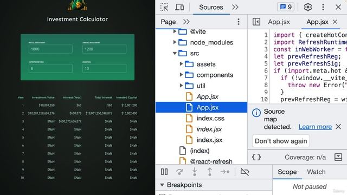Click the $10,001,260,601,276 table cell
Viewport: 347px width, 195px height.
point(41,113)
